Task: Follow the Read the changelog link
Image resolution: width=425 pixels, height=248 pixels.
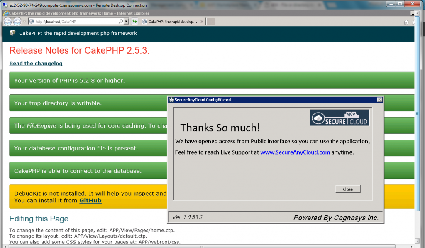Action: [x=35, y=63]
